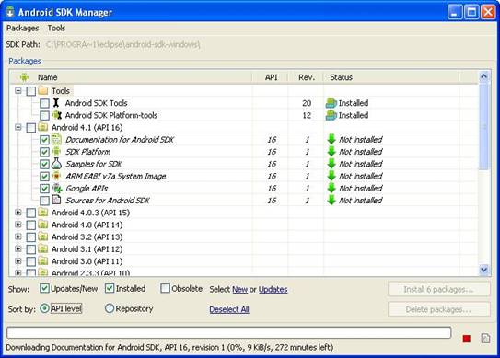Click the Deselect All link
The width and height of the screenshot is (500, 358).
[229, 309]
